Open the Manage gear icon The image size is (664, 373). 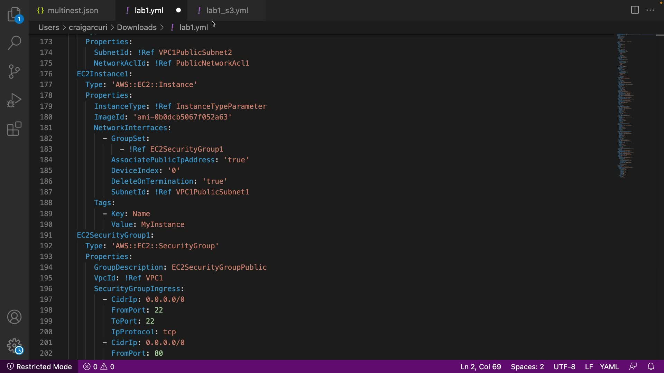(x=14, y=345)
